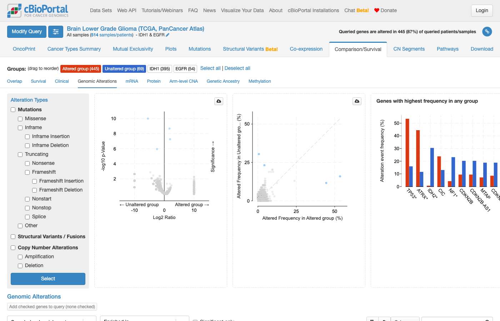Open the Download tab
The image size is (500, 321).
click(482, 49)
